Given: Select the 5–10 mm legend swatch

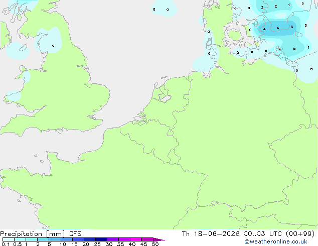Looking at the screenshot, I should 55,239.
